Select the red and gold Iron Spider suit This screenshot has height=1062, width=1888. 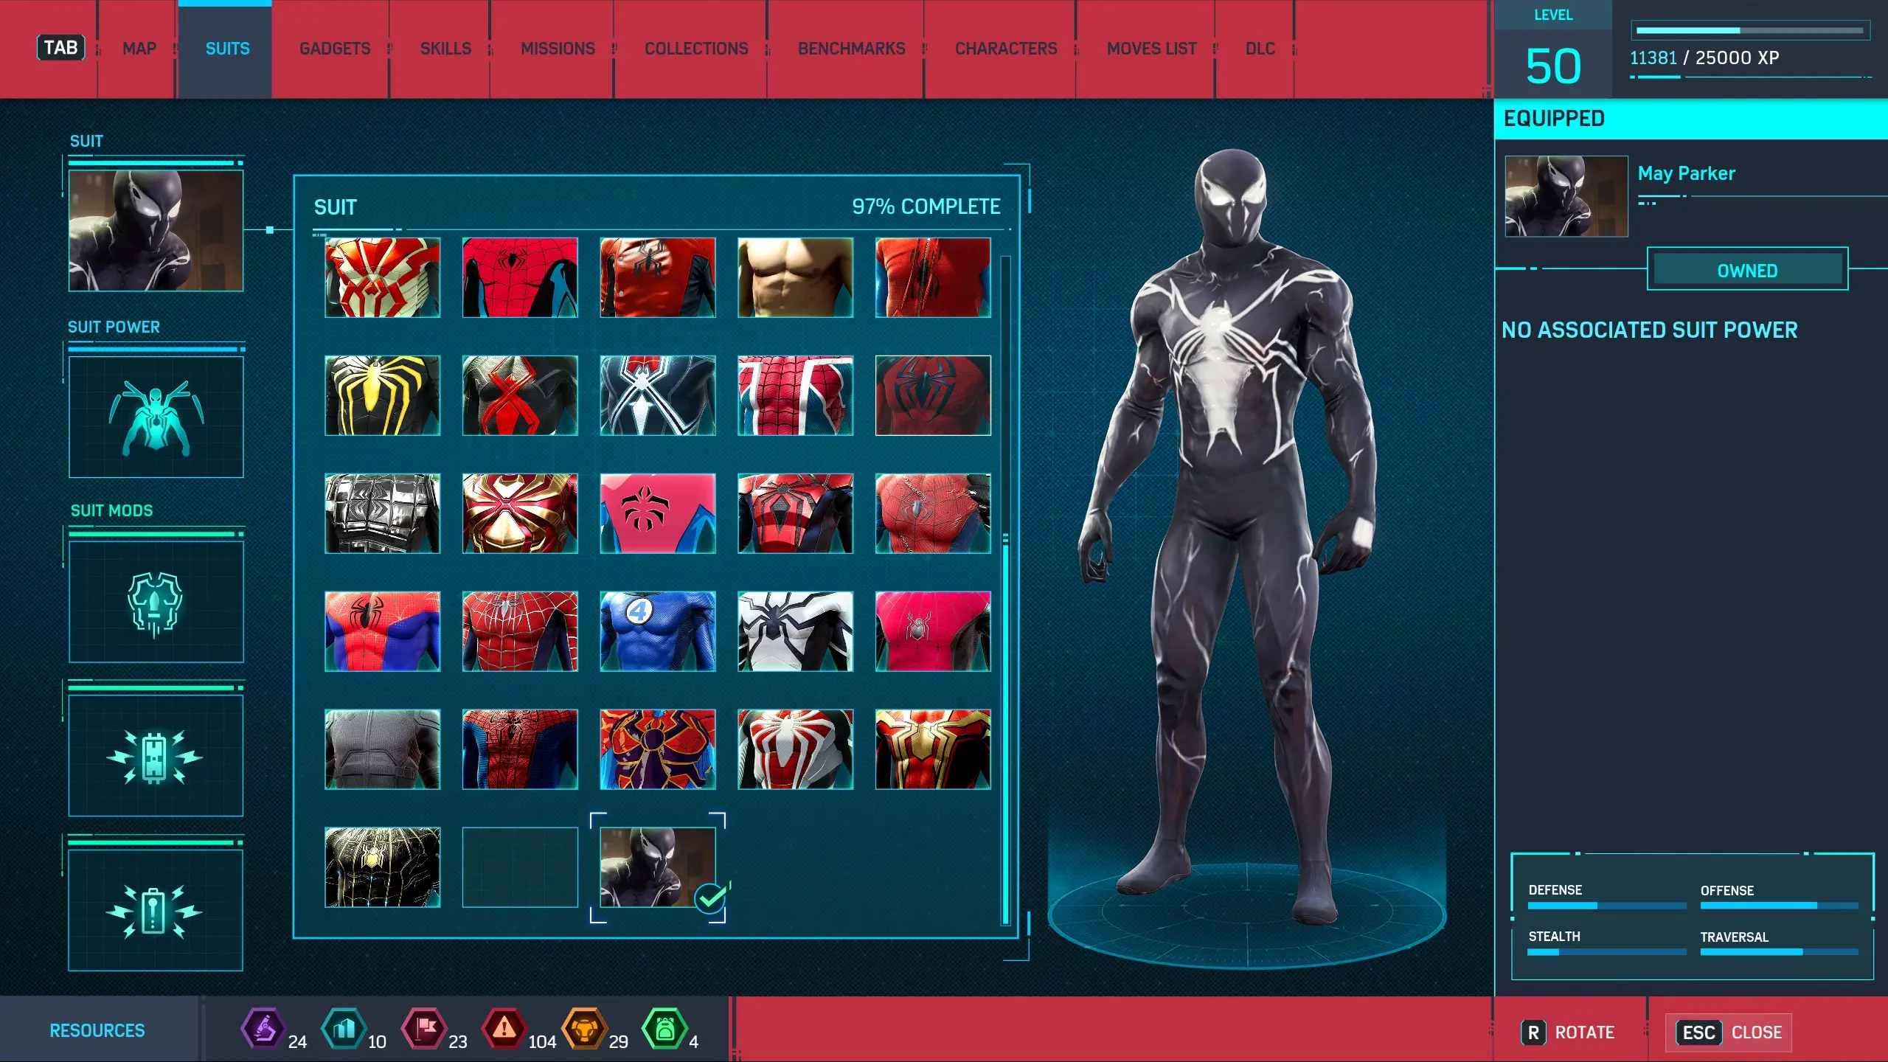[520, 513]
